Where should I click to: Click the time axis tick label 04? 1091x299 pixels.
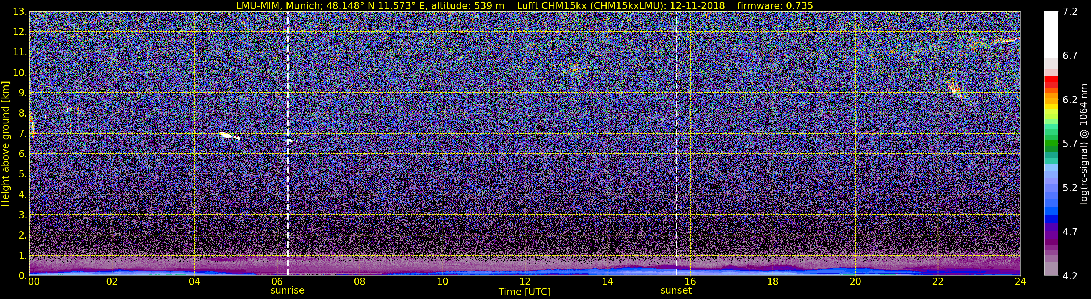[x=194, y=282]
